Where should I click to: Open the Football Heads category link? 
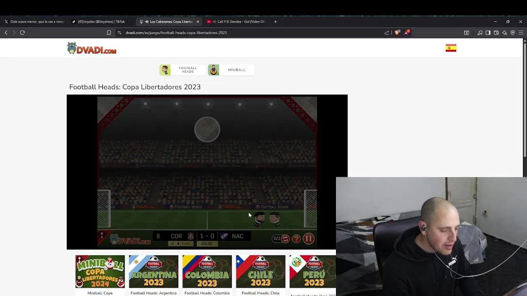182,70
